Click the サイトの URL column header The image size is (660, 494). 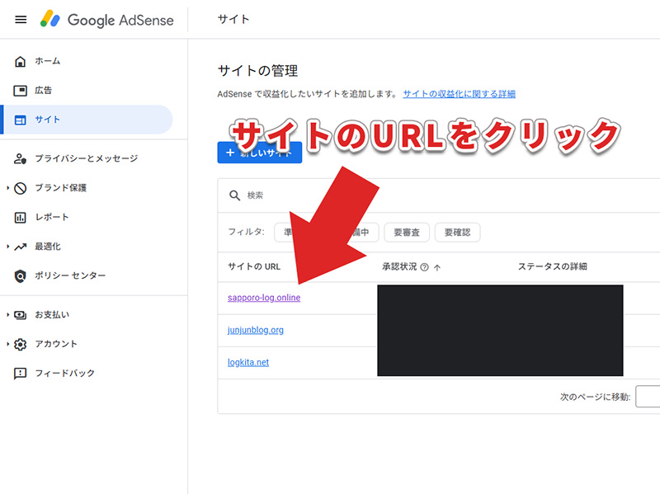click(254, 266)
